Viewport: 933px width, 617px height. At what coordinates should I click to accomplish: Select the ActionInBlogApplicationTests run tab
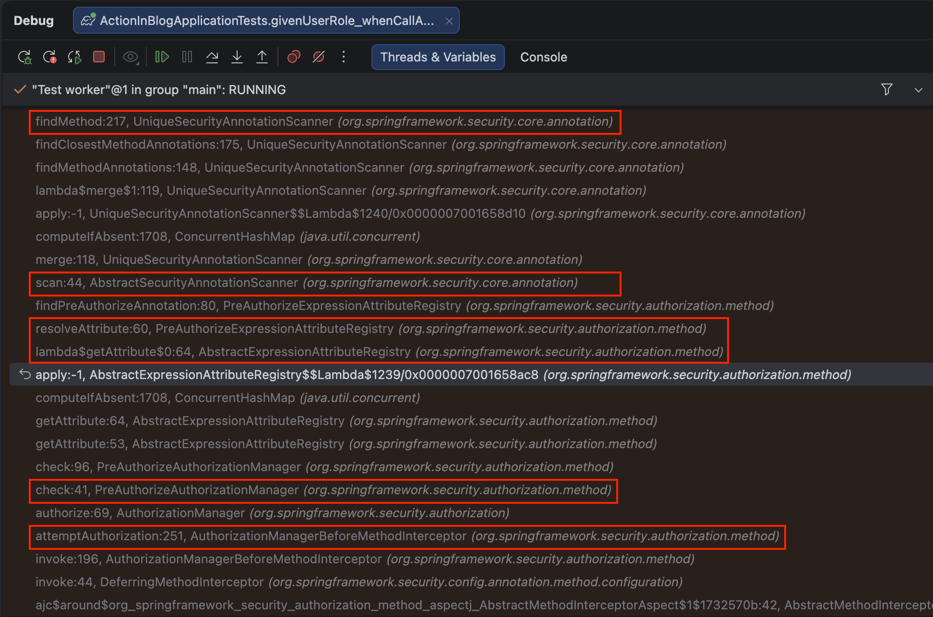point(266,21)
